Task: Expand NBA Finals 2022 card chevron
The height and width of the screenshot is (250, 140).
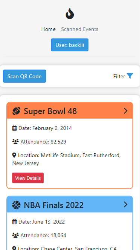Action: pos(126,204)
